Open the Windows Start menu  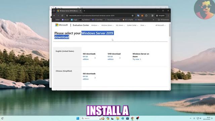click(x=78, y=118)
